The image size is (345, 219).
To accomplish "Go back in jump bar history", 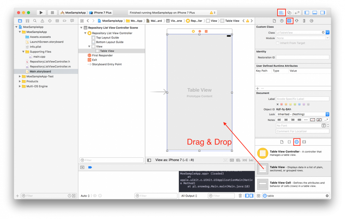I will 88,21.
